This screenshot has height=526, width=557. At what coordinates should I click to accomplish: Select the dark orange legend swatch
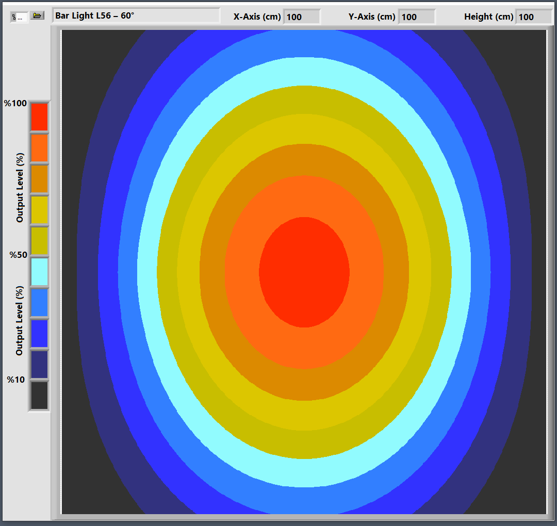(x=39, y=179)
